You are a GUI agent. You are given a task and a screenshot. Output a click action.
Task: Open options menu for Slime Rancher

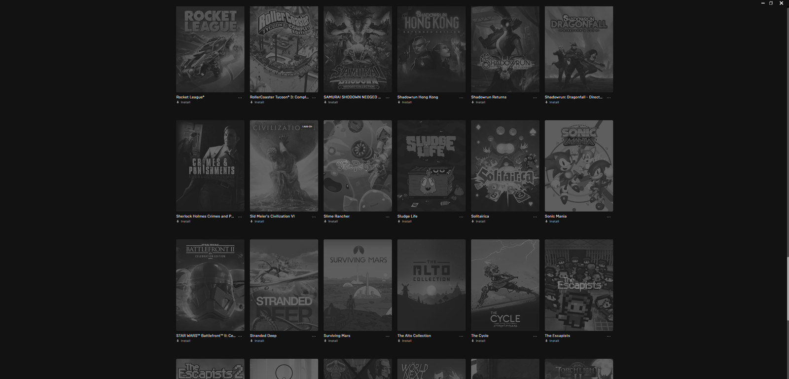[x=388, y=217]
